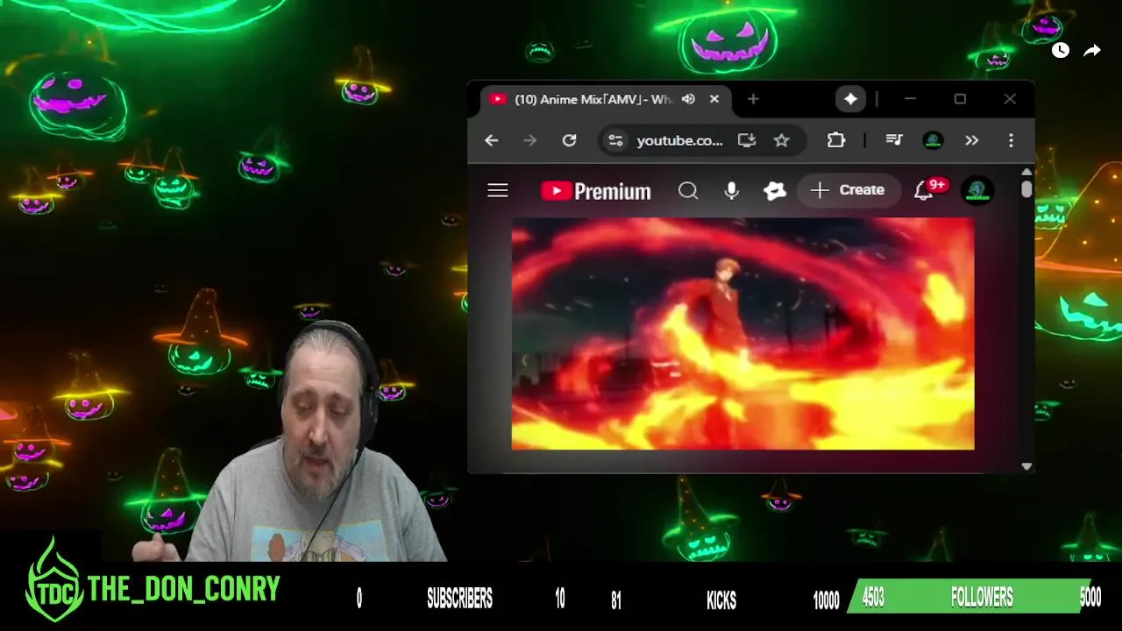Open the Chrome three-dot menu
The image size is (1122, 631).
click(1011, 140)
